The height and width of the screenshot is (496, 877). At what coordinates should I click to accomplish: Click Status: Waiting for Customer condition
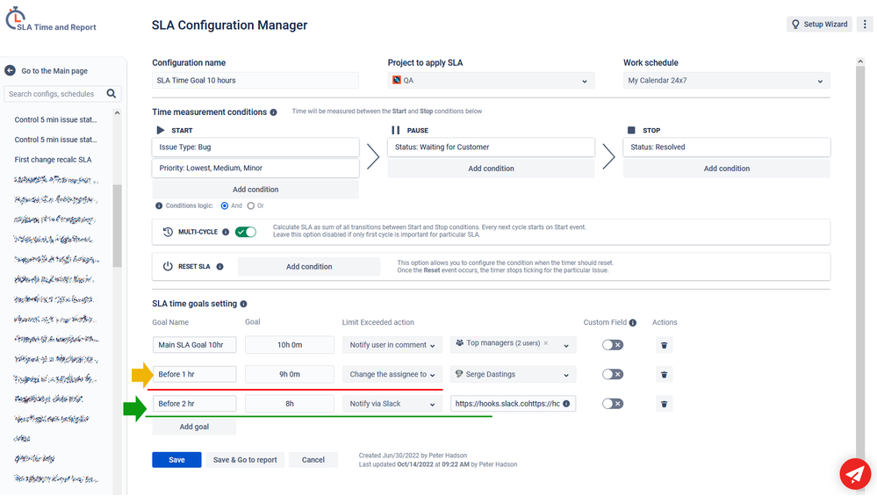coord(491,147)
